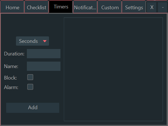The image size is (168, 126).
Task: Open the Home tab
Action: [12, 8]
